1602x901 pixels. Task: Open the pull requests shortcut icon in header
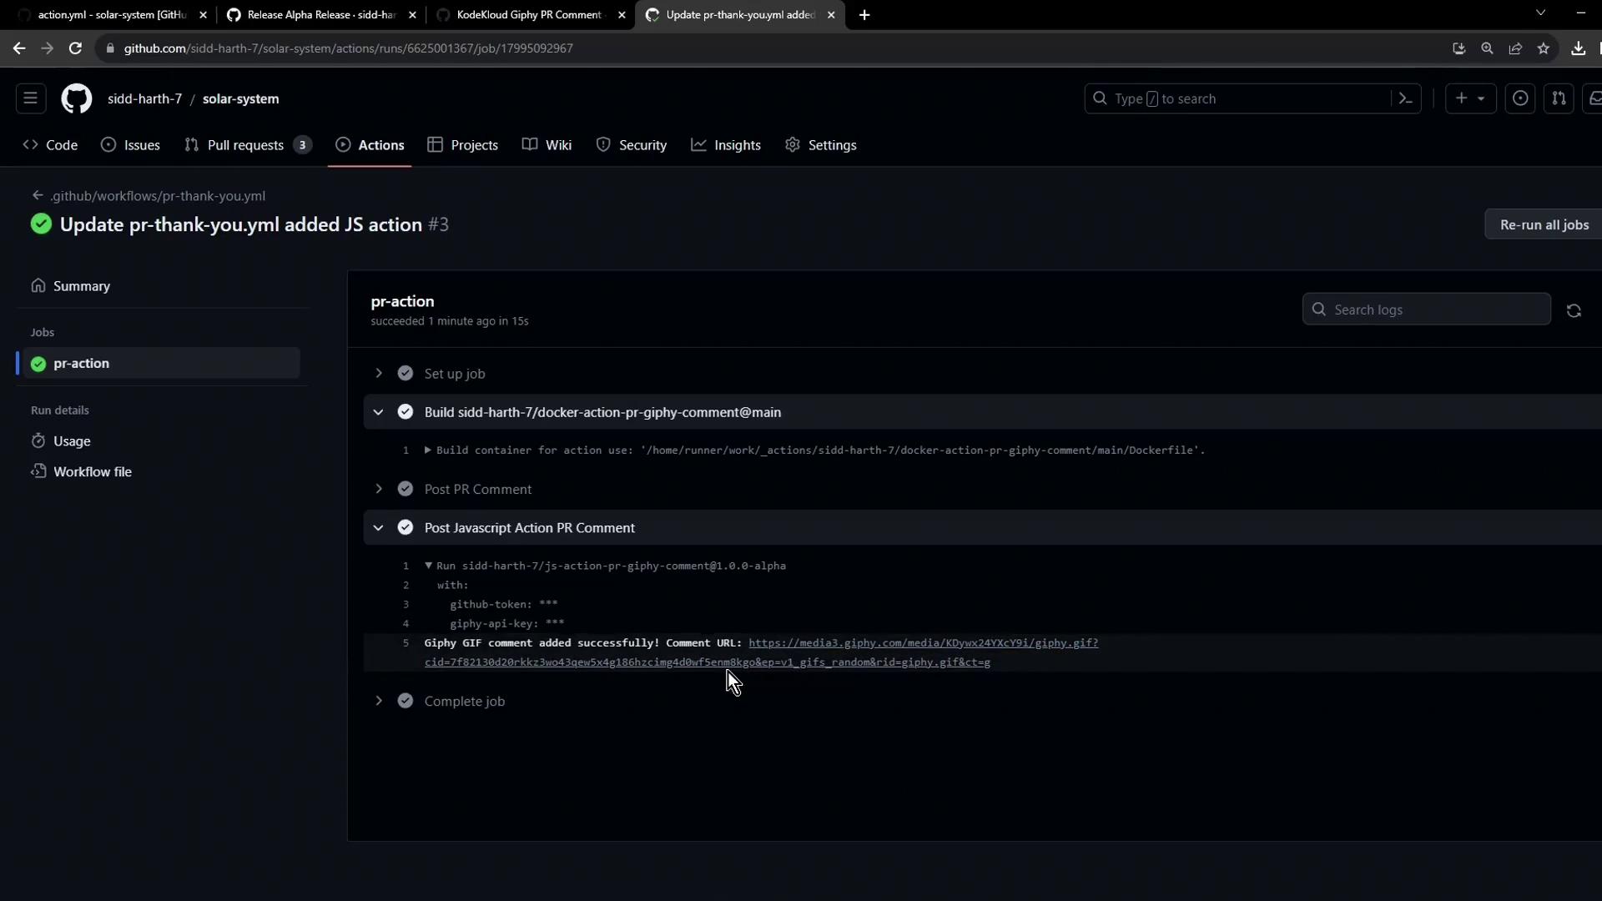(x=1559, y=98)
